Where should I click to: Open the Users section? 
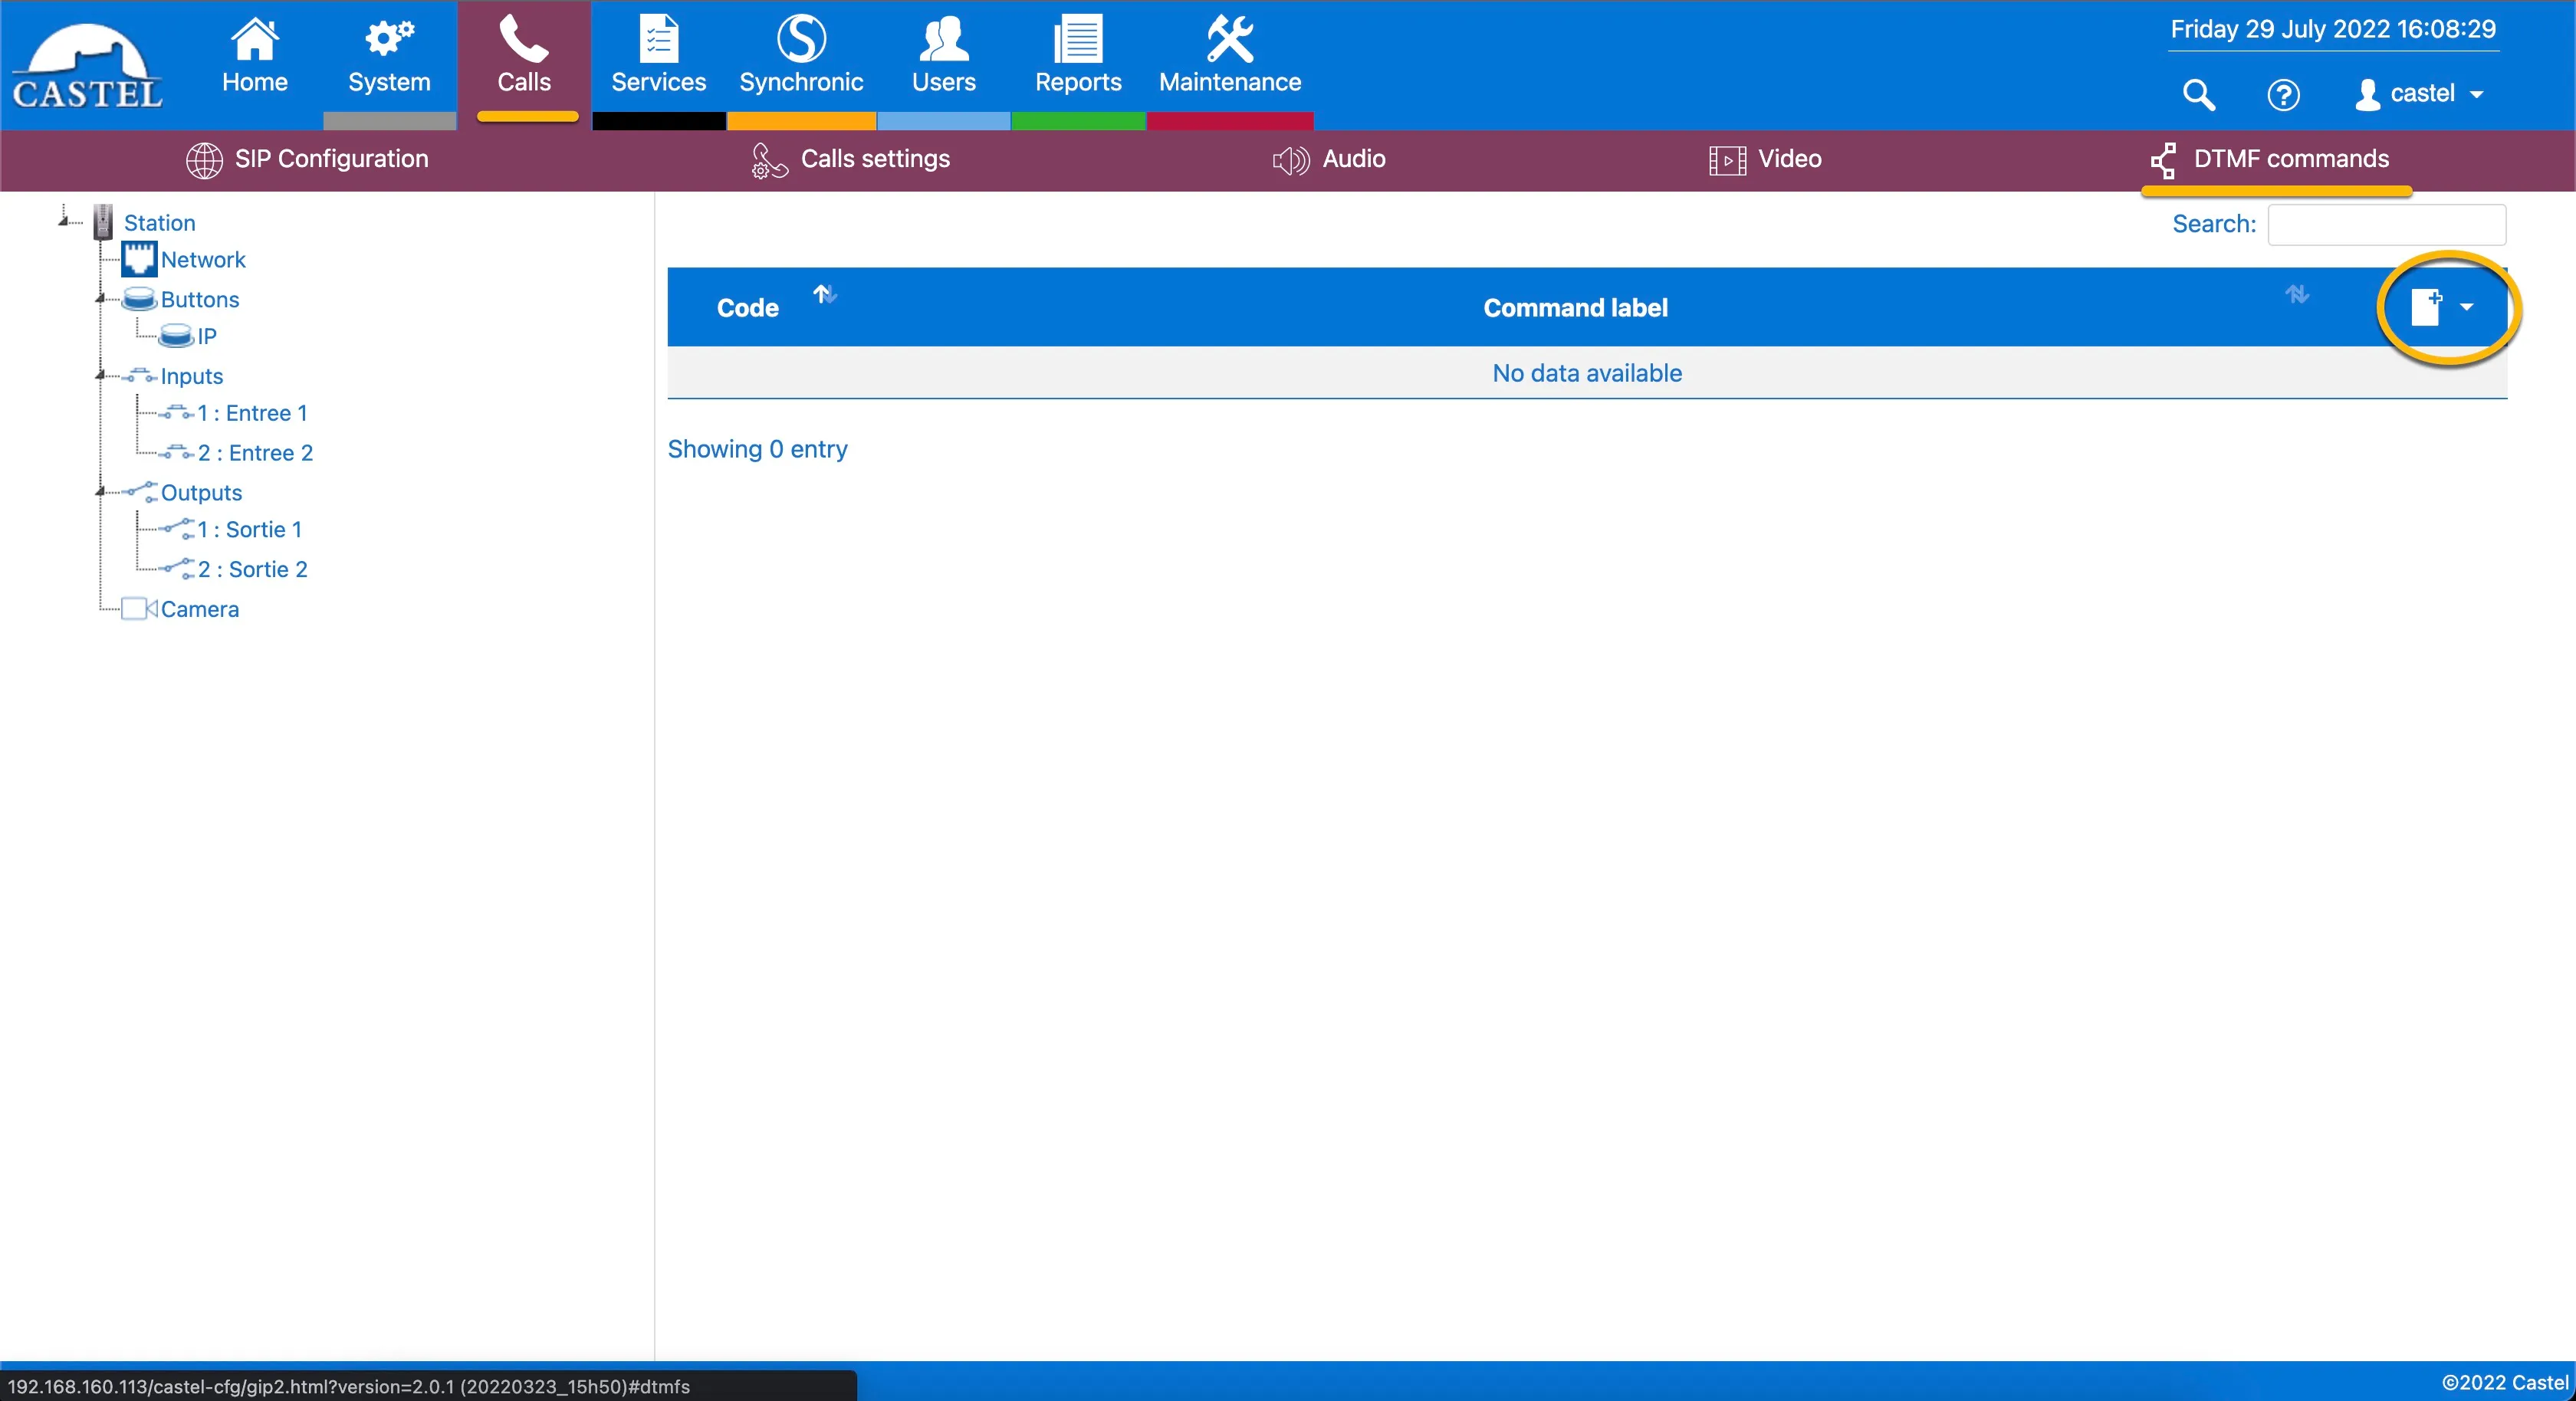click(943, 56)
